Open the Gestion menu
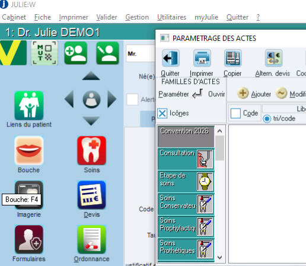This screenshot has width=306, height=266. point(137,17)
